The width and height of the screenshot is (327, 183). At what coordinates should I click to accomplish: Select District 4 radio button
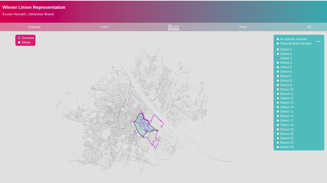[278, 63]
